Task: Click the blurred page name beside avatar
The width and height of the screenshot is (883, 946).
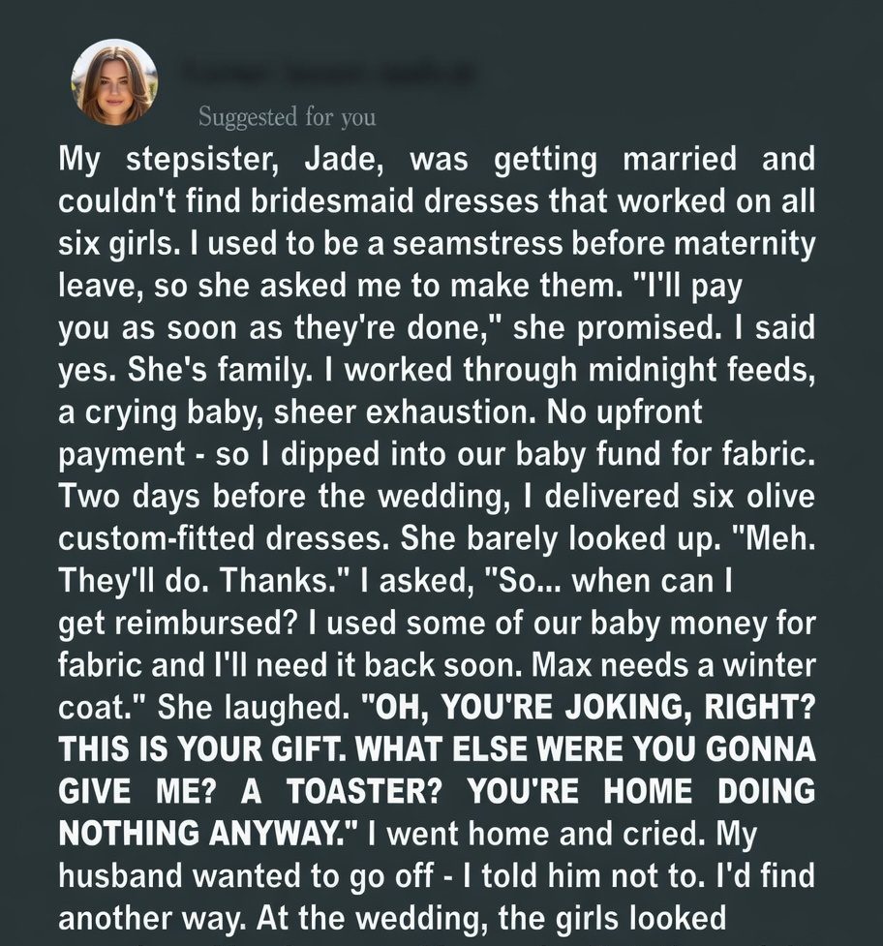Action: pyautogui.click(x=328, y=74)
